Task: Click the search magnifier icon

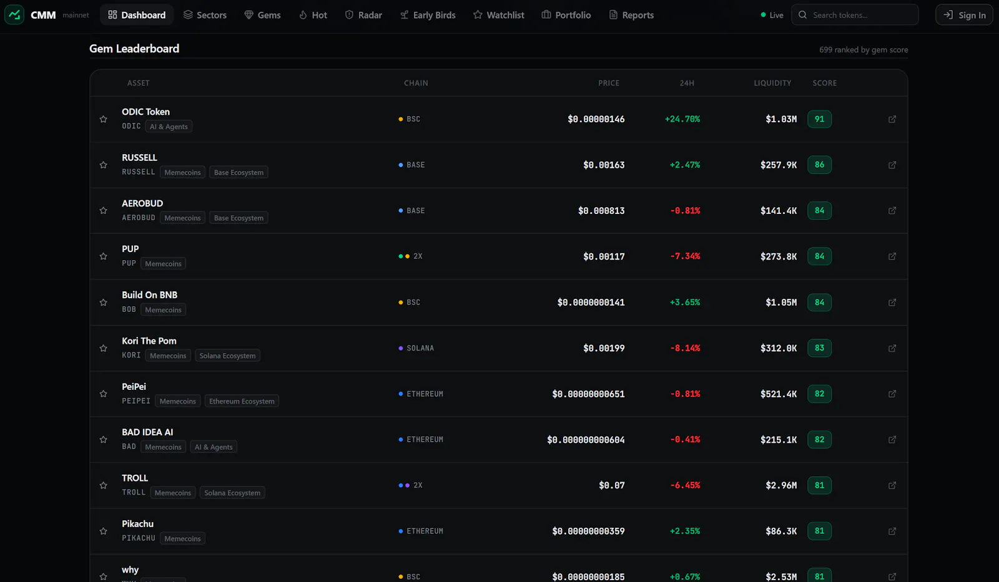Action: click(802, 15)
